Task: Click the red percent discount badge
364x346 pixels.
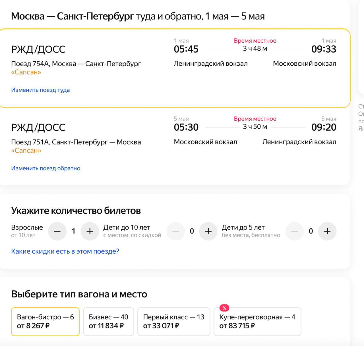Action: pyautogui.click(x=224, y=308)
